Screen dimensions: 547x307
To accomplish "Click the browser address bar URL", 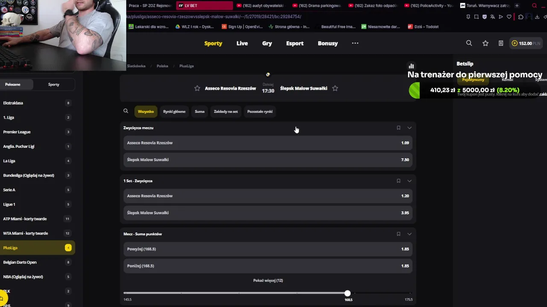I will point(214,17).
